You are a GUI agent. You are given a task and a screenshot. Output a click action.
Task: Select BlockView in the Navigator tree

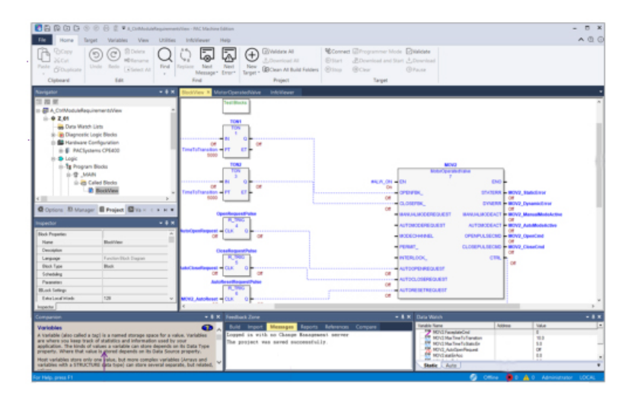[106, 190]
